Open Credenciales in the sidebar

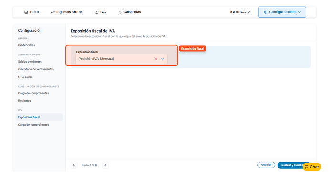26,45
